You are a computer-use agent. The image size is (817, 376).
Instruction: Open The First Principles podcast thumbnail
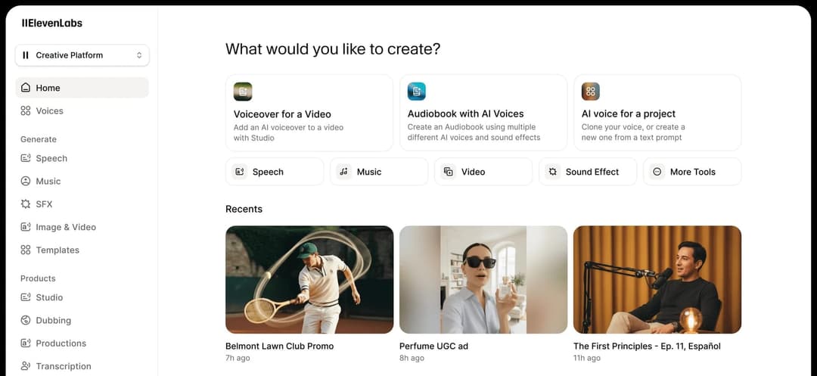(657, 280)
